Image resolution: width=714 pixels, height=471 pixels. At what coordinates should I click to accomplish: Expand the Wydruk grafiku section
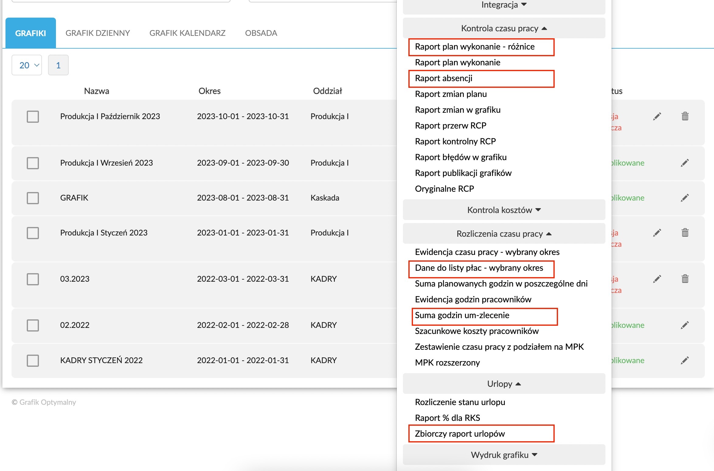click(504, 455)
